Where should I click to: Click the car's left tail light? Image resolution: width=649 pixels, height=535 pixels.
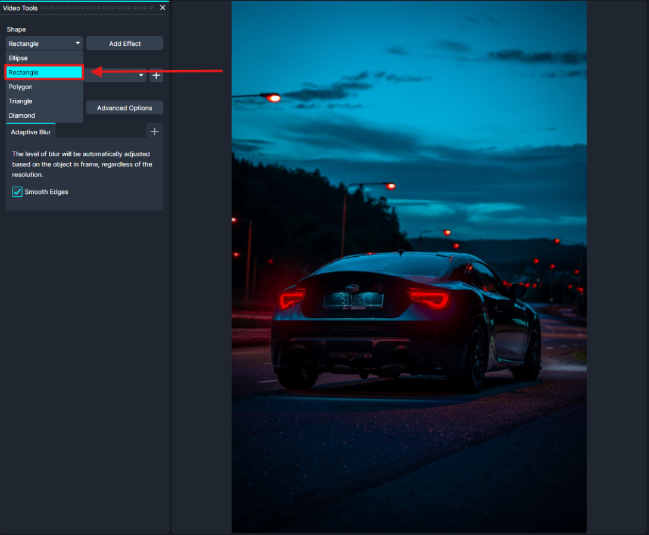(292, 298)
